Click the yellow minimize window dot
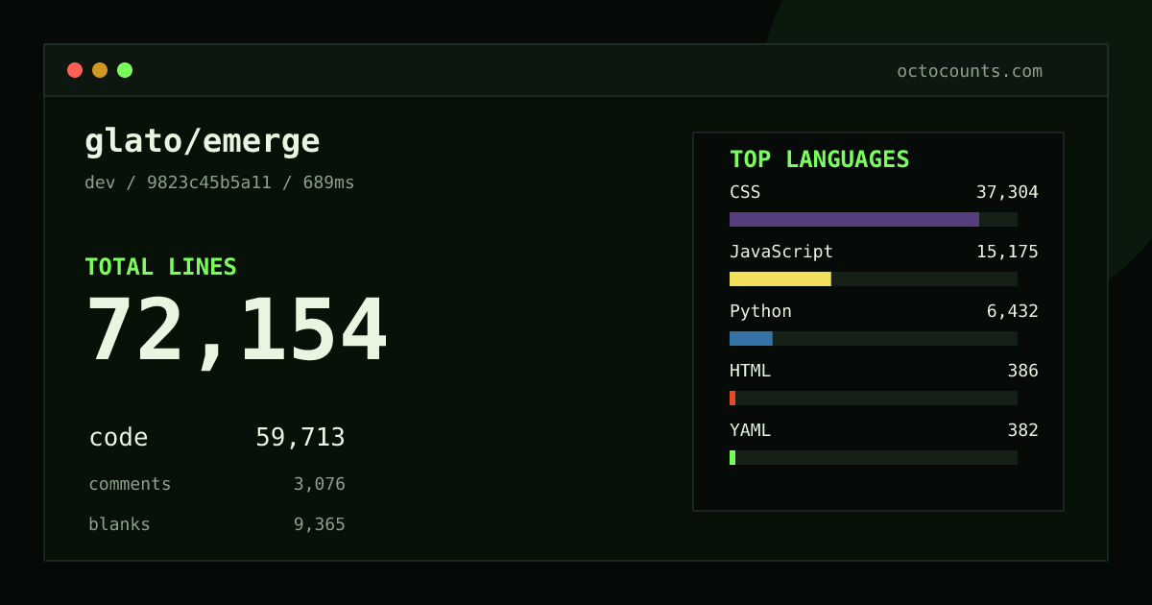Viewport: 1152px width, 605px height. coord(100,70)
